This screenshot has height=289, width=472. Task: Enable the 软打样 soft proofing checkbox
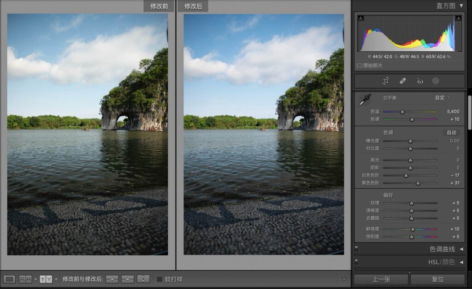tap(159, 279)
